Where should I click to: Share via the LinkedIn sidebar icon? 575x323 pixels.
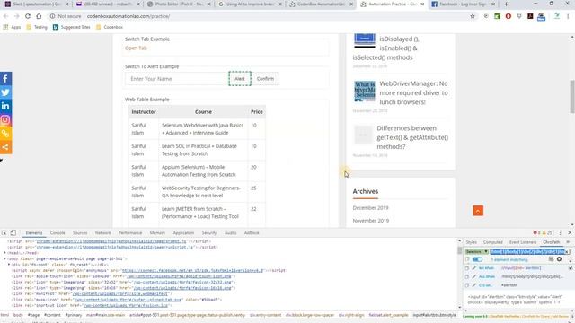point(5,106)
